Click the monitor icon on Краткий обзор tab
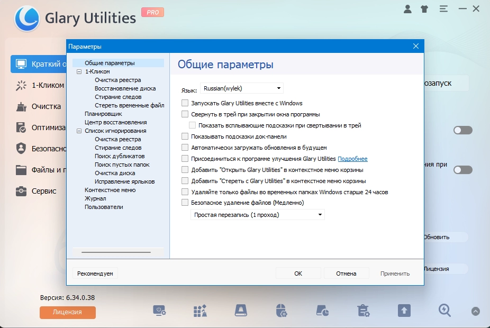 pos(21,64)
